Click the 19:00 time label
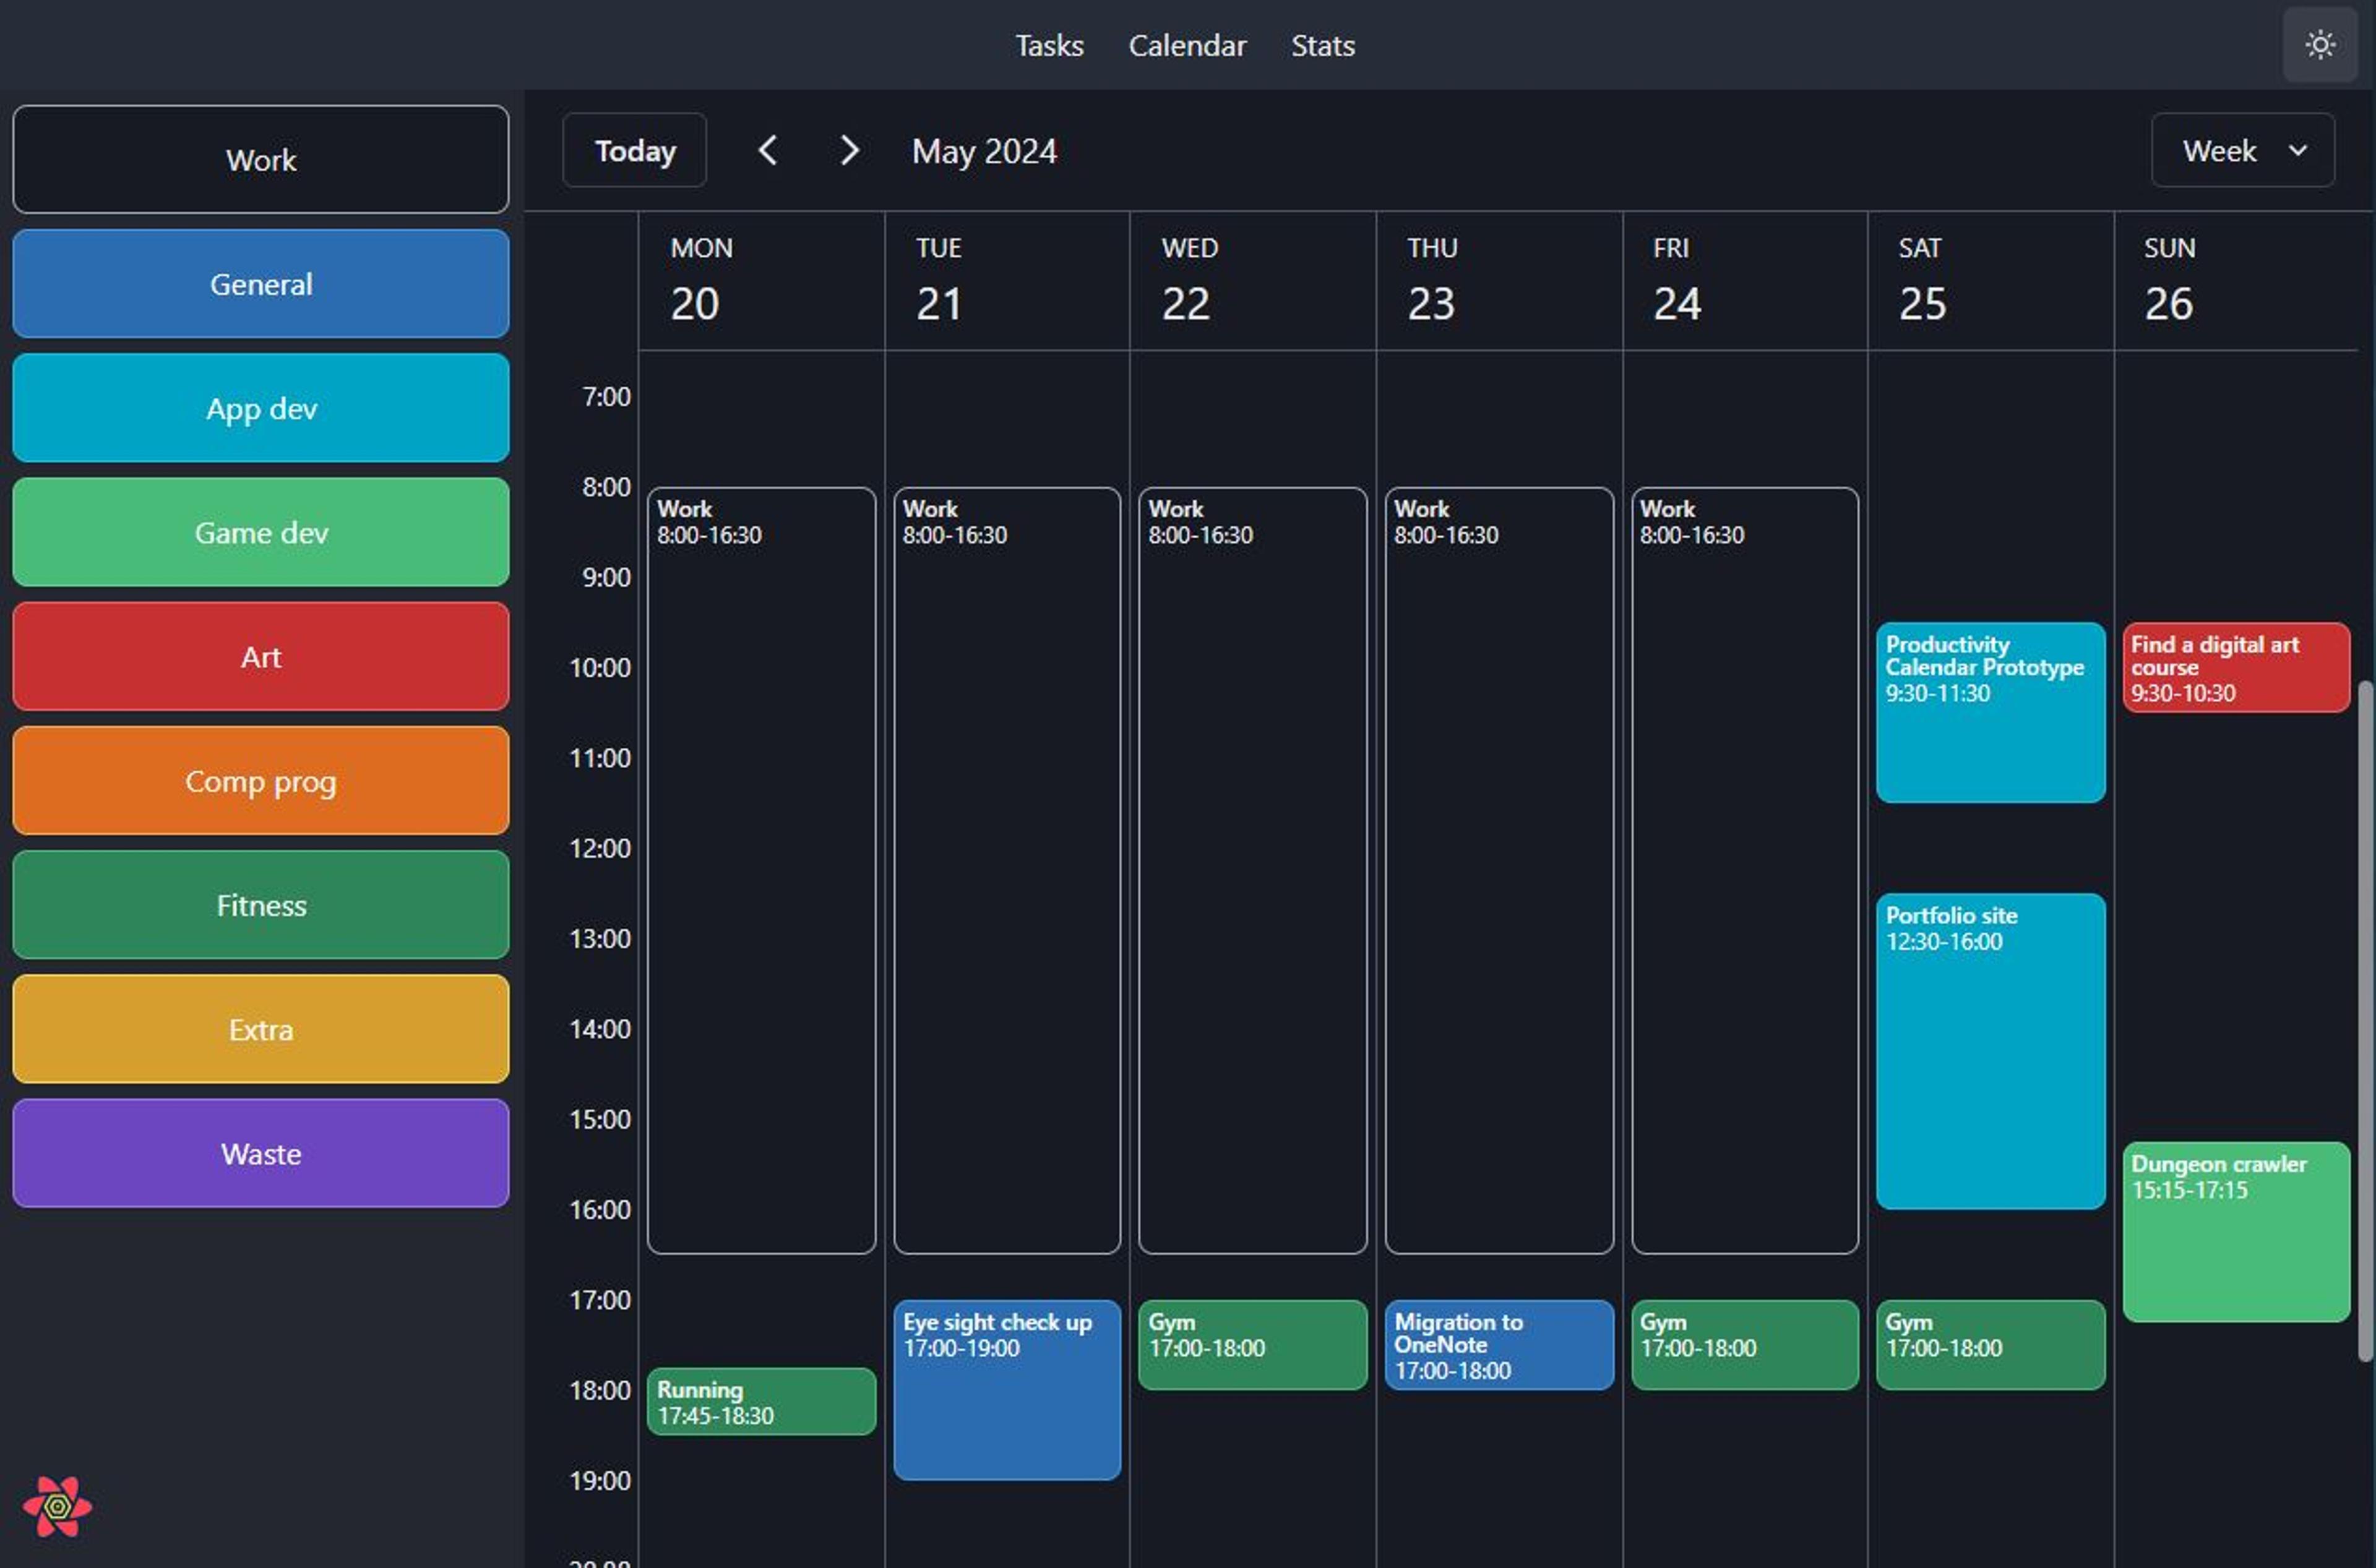This screenshot has width=2376, height=1568. [x=600, y=1480]
